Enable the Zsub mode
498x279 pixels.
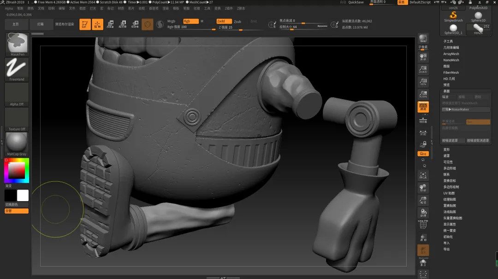(237, 21)
